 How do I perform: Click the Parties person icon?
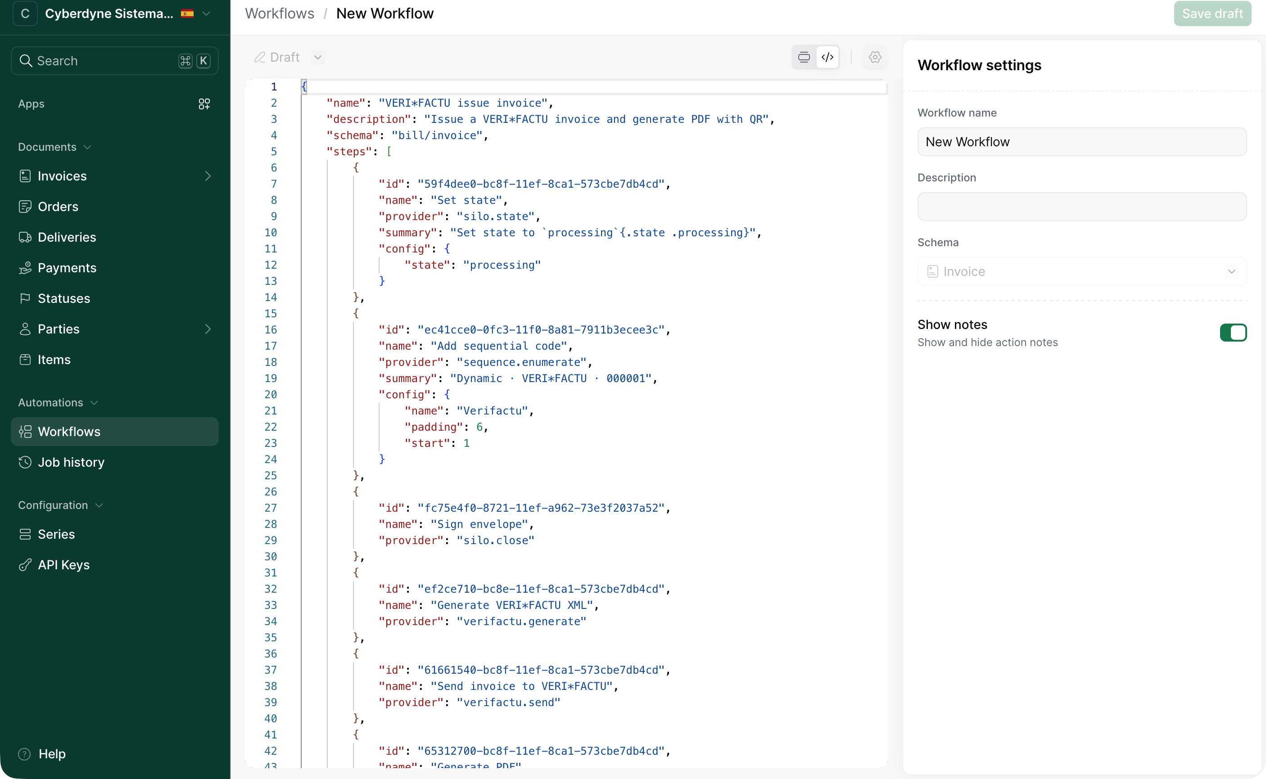(25, 329)
